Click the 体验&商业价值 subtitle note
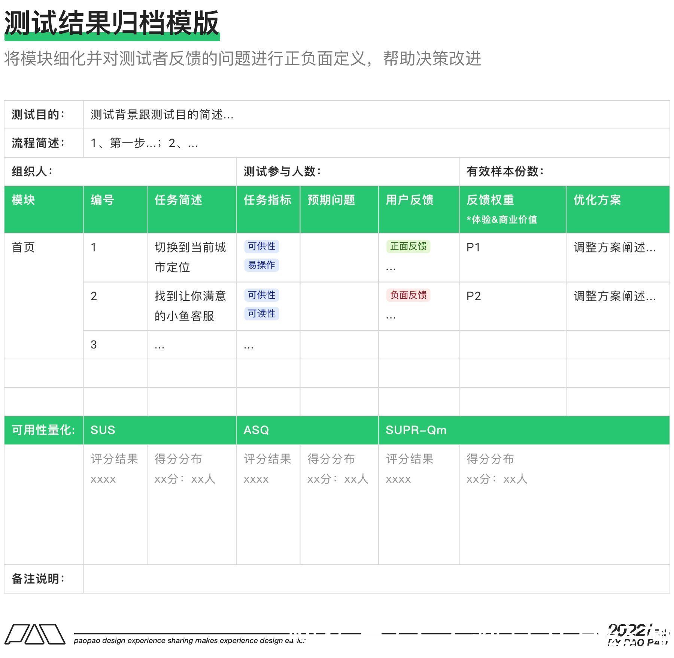The image size is (674, 658). pyautogui.click(x=502, y=220)
